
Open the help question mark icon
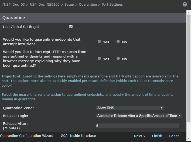(x=185, y=4)
